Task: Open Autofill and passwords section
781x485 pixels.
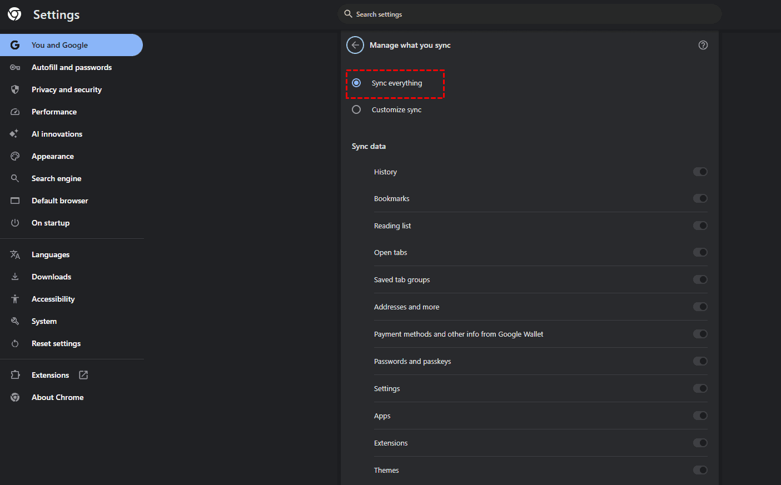Action: click(x=71, y=67)
